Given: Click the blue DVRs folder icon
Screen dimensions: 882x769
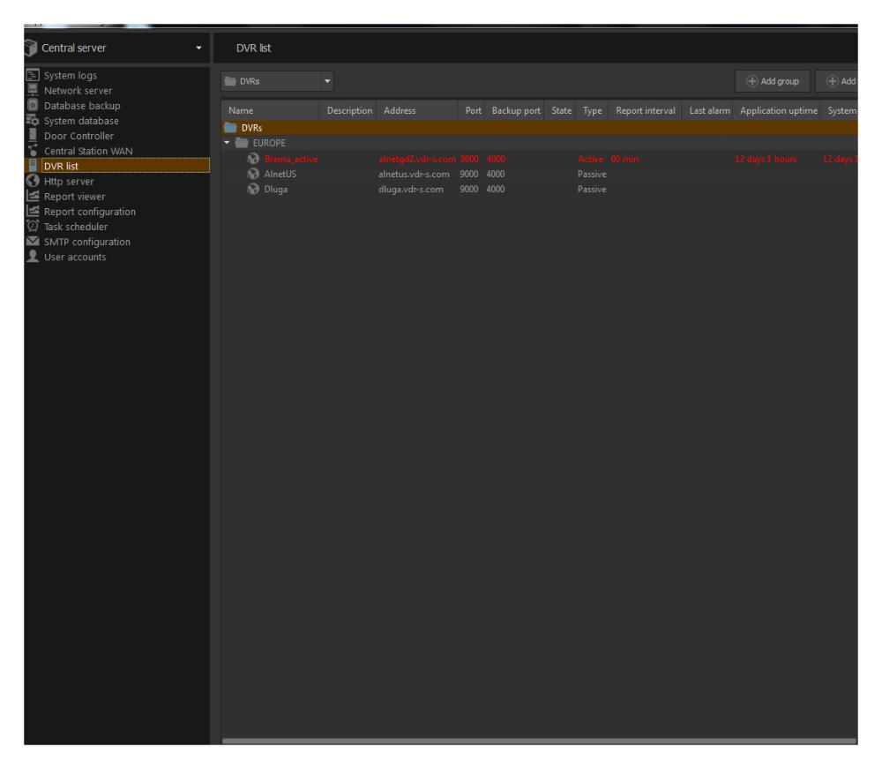Looking at the screenshot, I should point(230,128).
